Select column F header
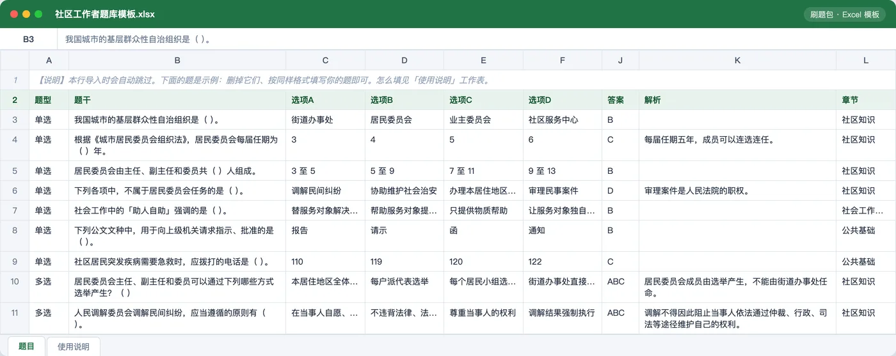Viewport: 896px width, 356px height. (563, 60)
